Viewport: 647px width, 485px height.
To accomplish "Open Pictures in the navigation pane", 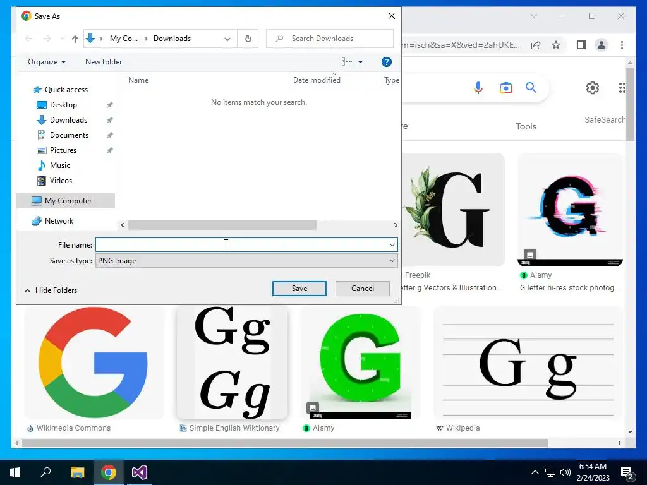I will (x=63, y=150).
